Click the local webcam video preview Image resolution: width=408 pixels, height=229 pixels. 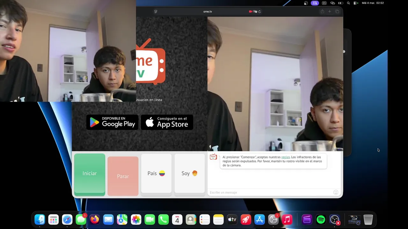[x=275, y=84]
